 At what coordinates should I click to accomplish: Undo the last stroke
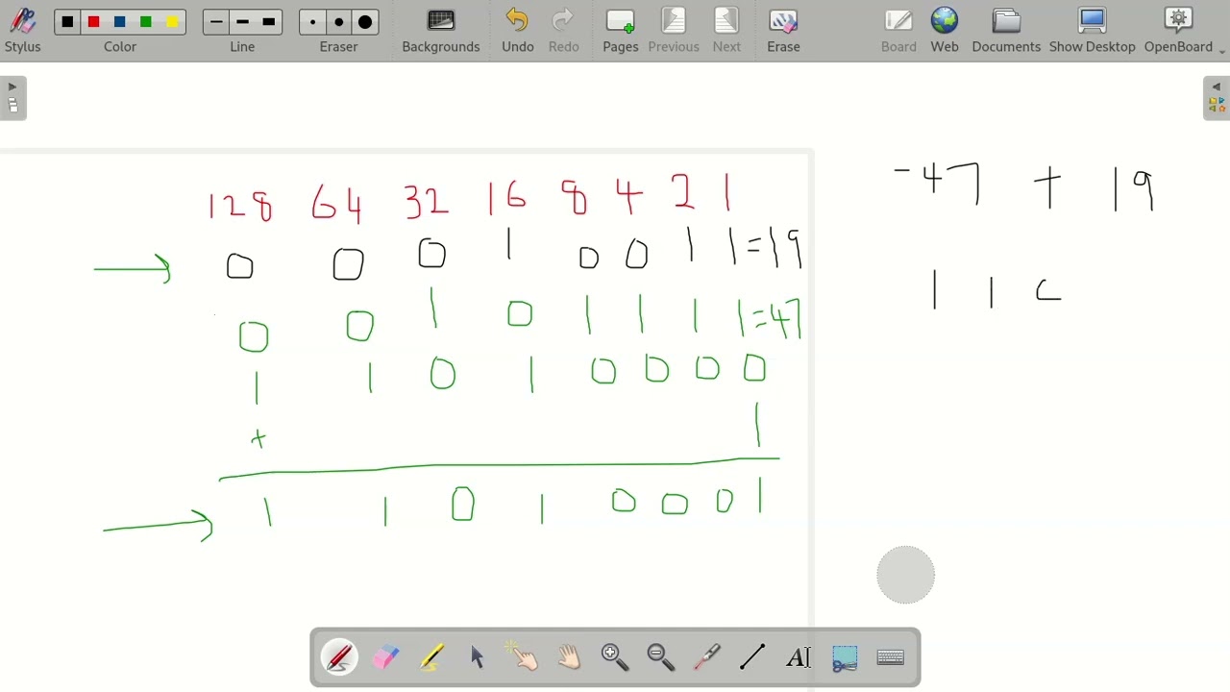[x=518, y=30]
